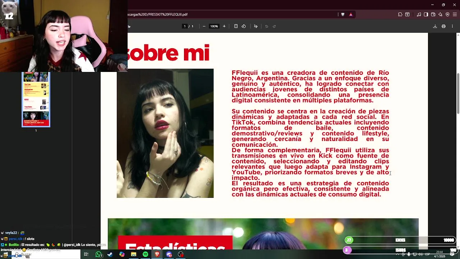Download the PRESSKIT PDF file

point(435,26)
